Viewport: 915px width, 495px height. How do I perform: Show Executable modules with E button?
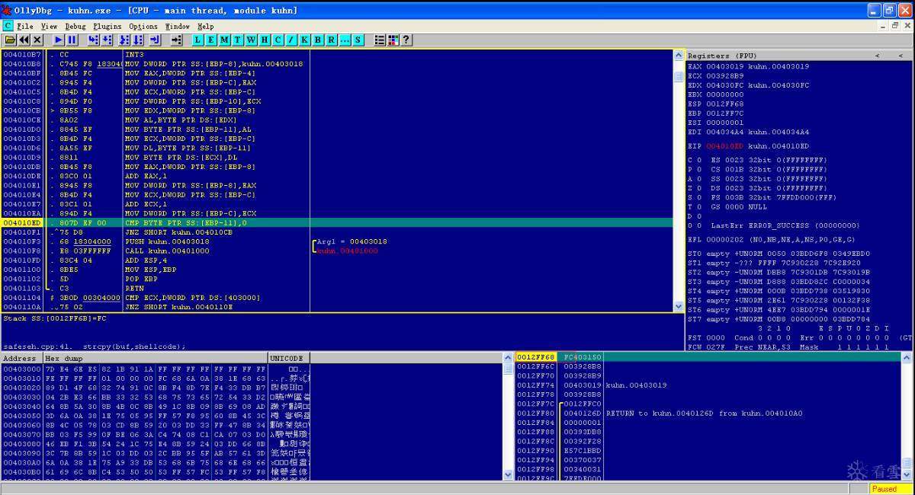point(211,40)
